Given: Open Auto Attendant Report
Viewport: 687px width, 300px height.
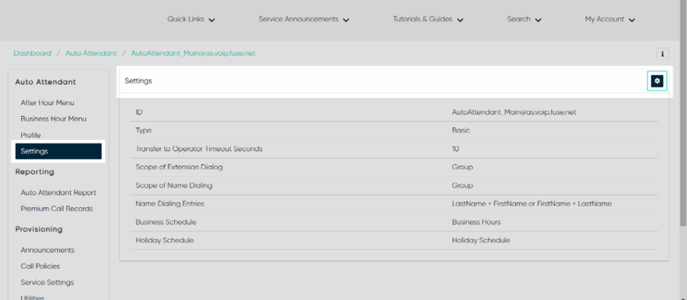Looking at the screenshot, I should [x=59, y=192].
